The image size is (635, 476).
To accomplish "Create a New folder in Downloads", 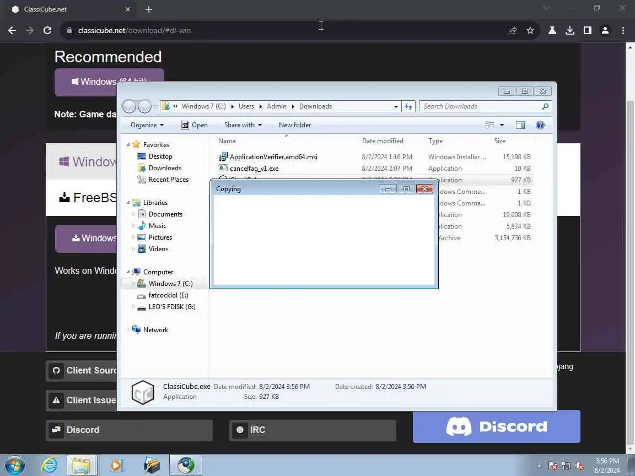I will tap(295, 125).
